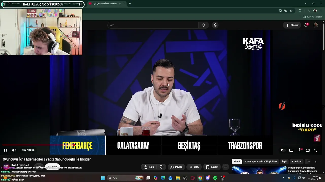Select KAFA Sports adlı yükleyiciden chip

261,162
